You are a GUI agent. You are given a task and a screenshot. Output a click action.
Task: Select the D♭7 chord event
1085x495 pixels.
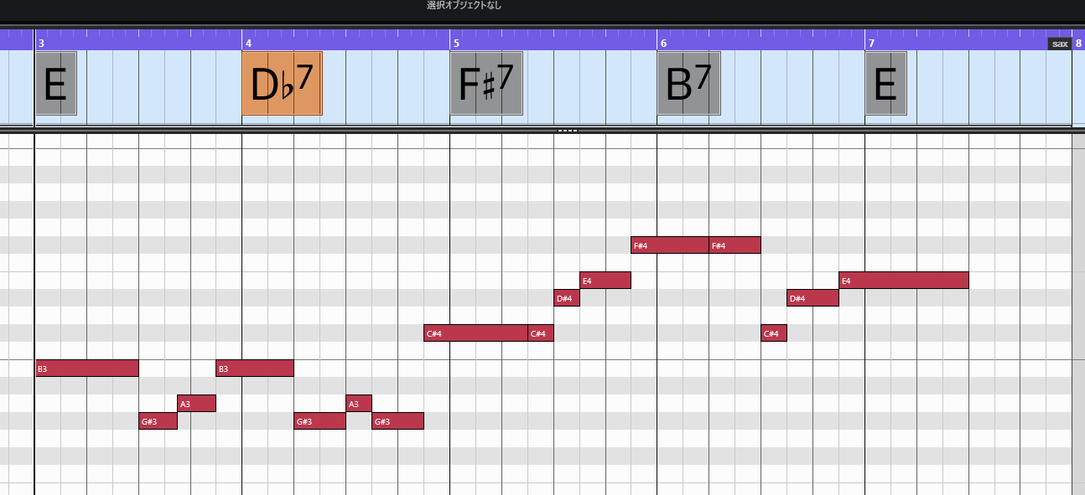pos(282,83)
